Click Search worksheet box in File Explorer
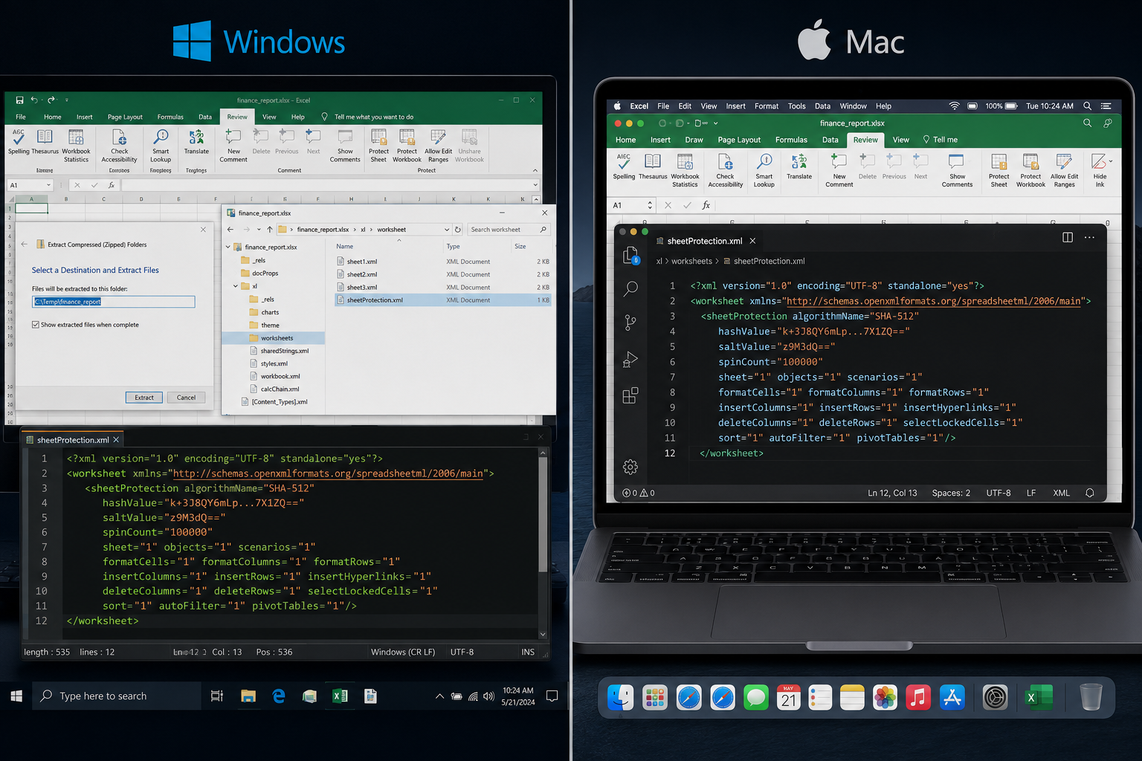Screen dimensions: 1142x761 tap(509, 230)
